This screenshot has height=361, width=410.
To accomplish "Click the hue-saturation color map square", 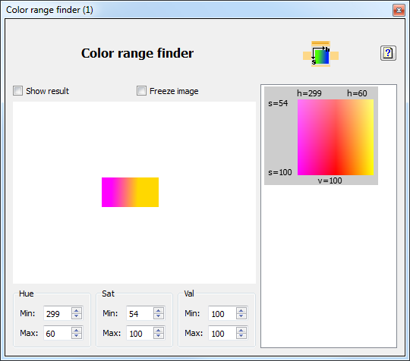I will click(336, 137).
